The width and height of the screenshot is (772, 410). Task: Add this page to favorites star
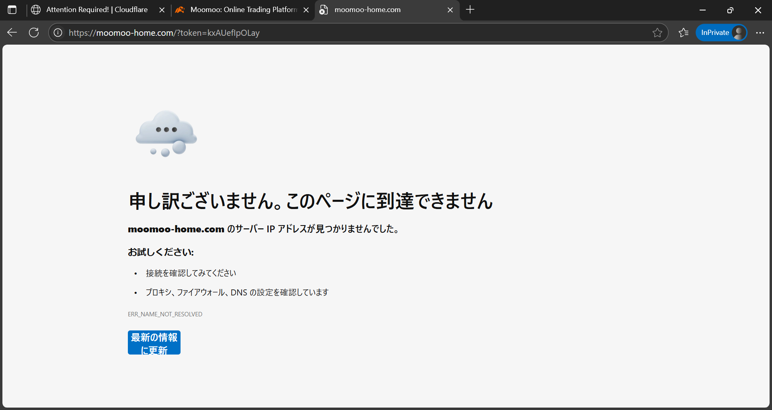(x=657, y=33)
